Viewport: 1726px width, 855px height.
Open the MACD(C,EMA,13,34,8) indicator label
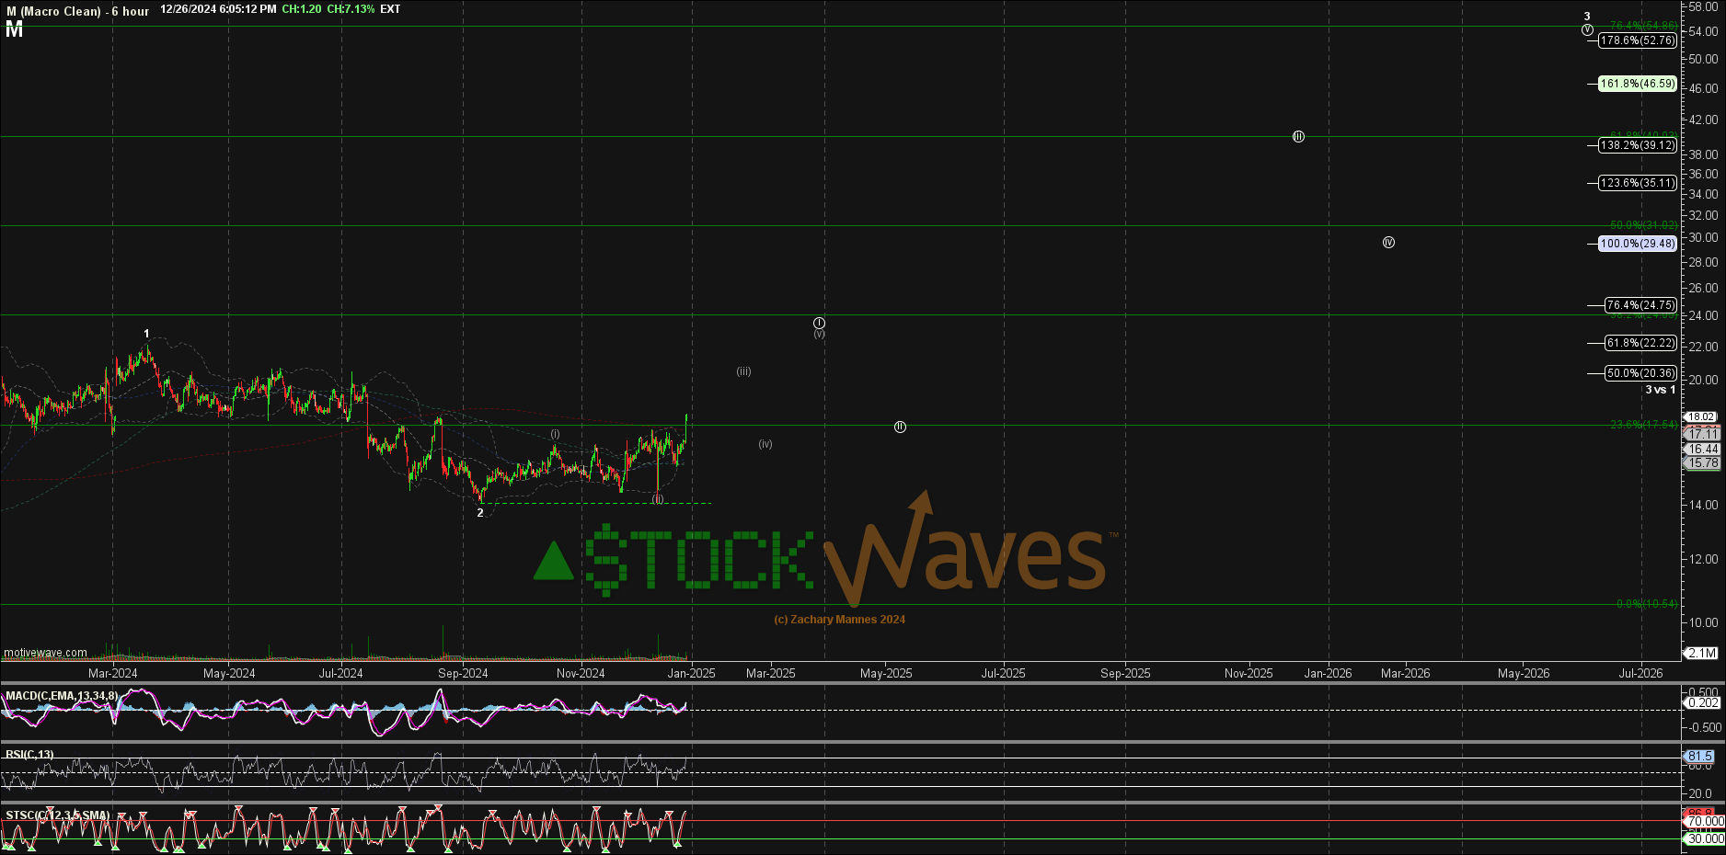63,696
